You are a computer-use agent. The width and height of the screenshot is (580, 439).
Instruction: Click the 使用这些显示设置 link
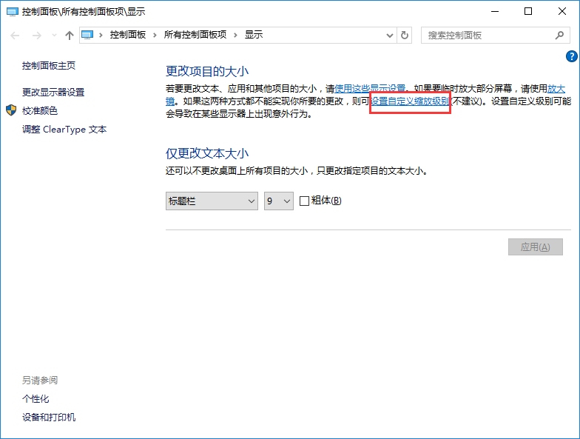[370, 88]
